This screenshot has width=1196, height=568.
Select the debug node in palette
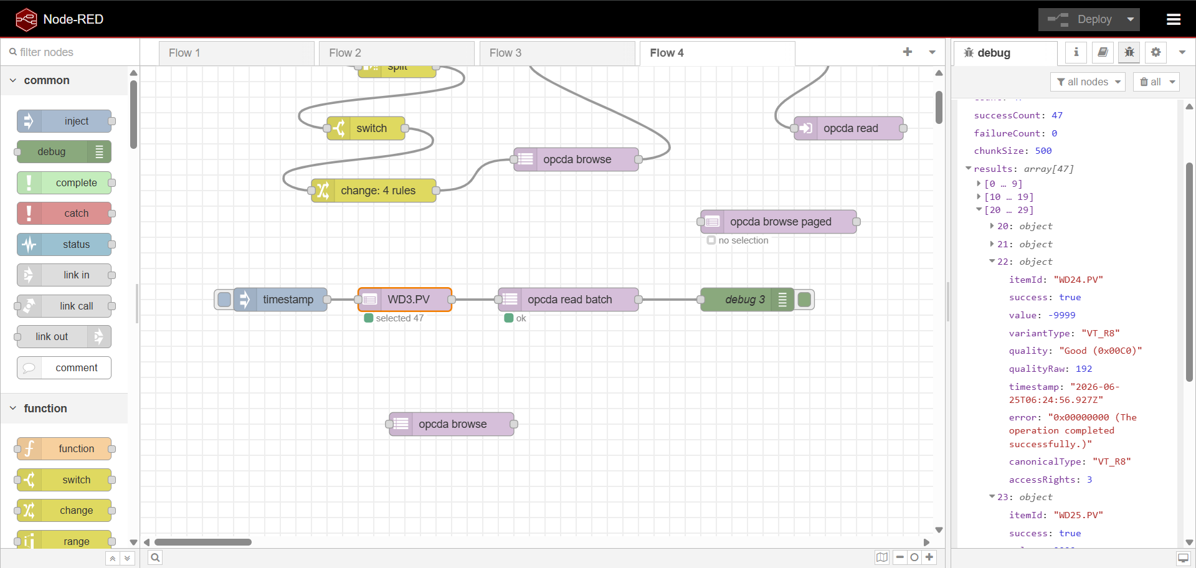click(64, 151)
